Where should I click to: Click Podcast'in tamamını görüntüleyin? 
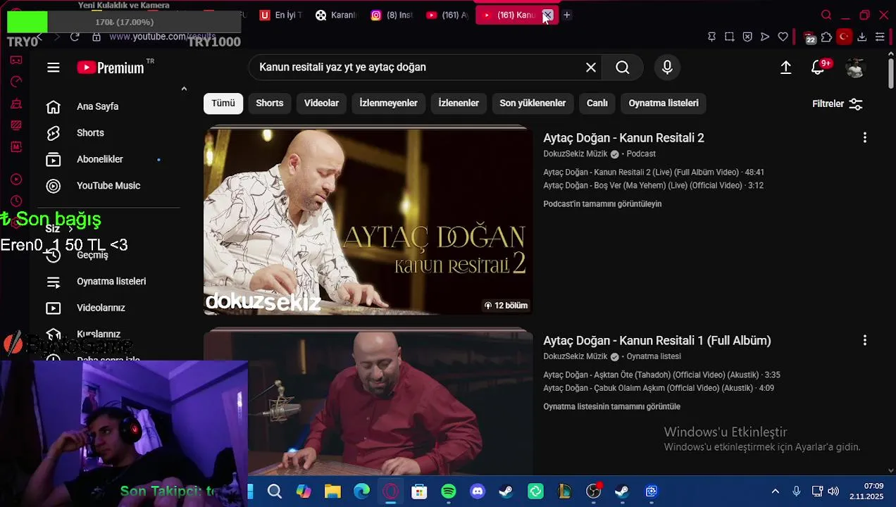602,204
